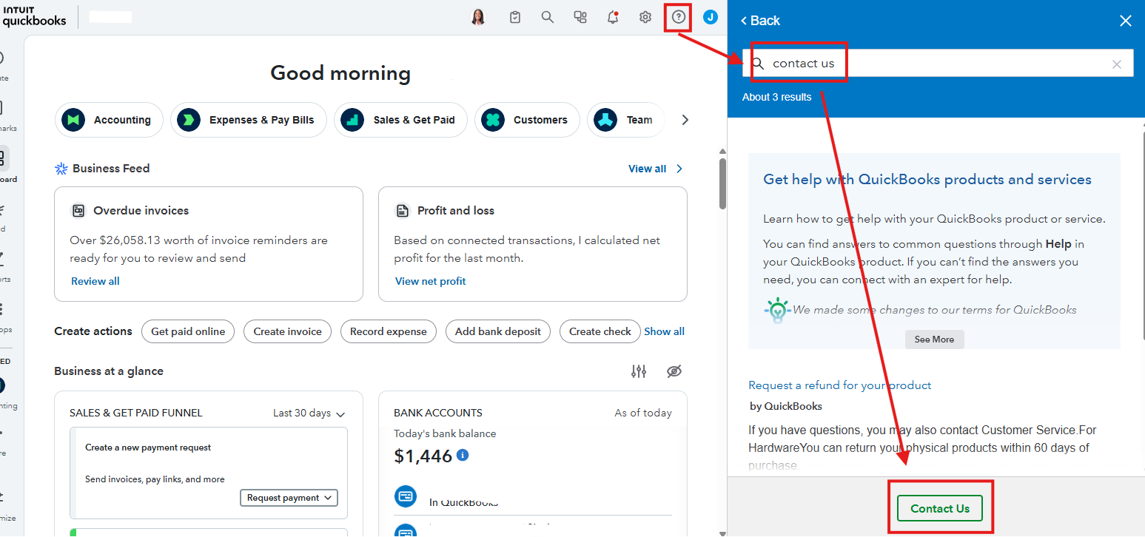This screenshot has height=537, width=1145.
Task: Click the Create invoice action
Action: point(288,331)
